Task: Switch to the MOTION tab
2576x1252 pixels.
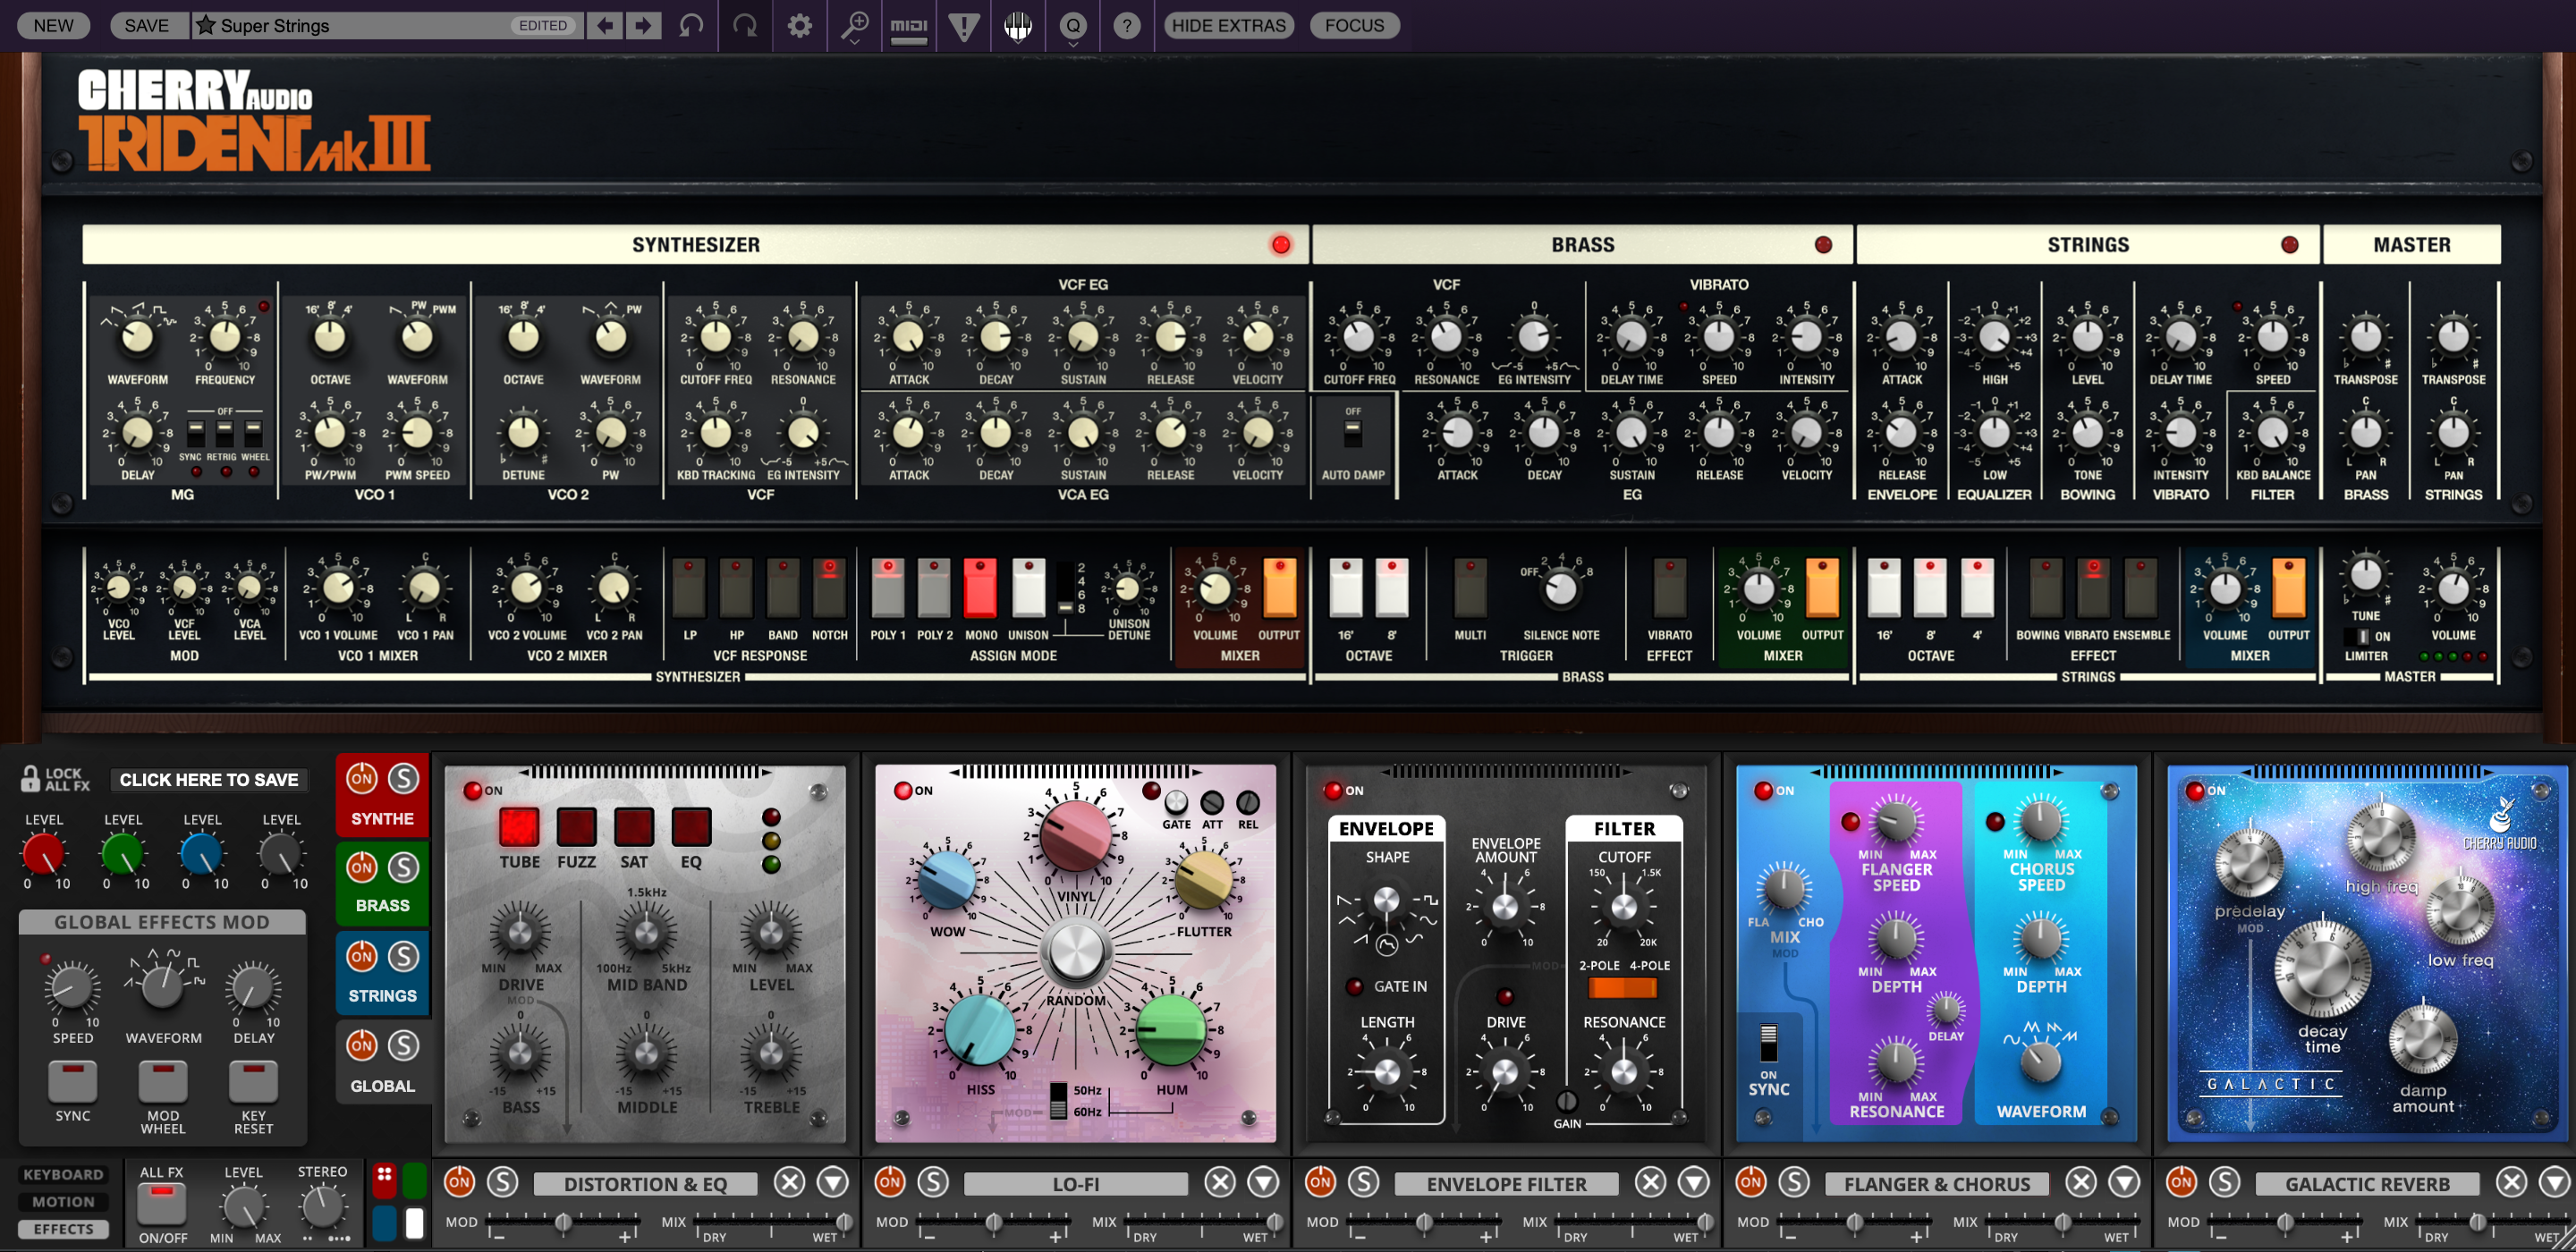Action: [x=62, y=1201]
